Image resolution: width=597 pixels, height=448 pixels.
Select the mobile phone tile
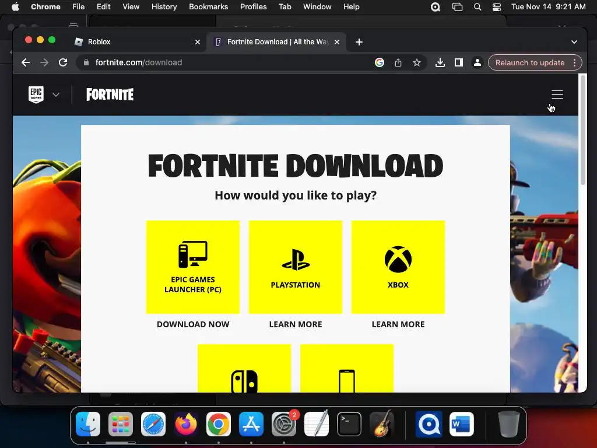(347, 369)
